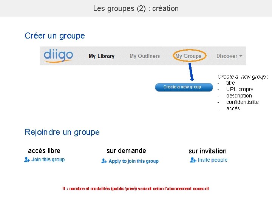Select the slide title 'Les groupes (2) : création'
The height and width of the screenshot is (204, 272).
136,8
